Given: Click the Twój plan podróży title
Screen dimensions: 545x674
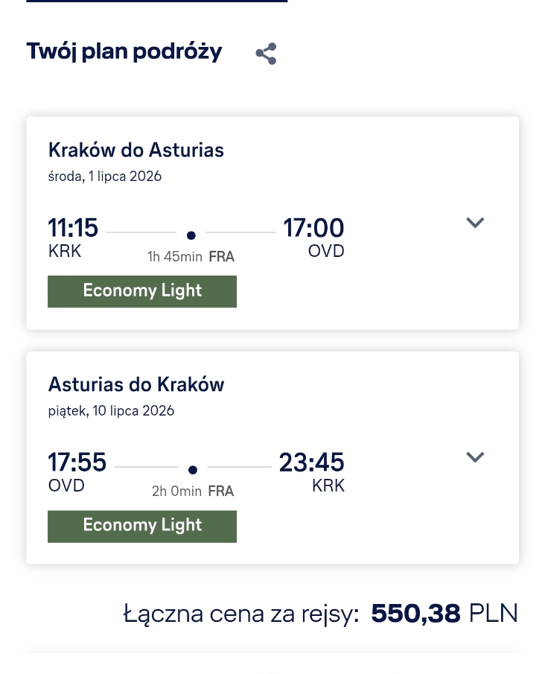Looking at the screenshot, I should [x=124, y=51].
